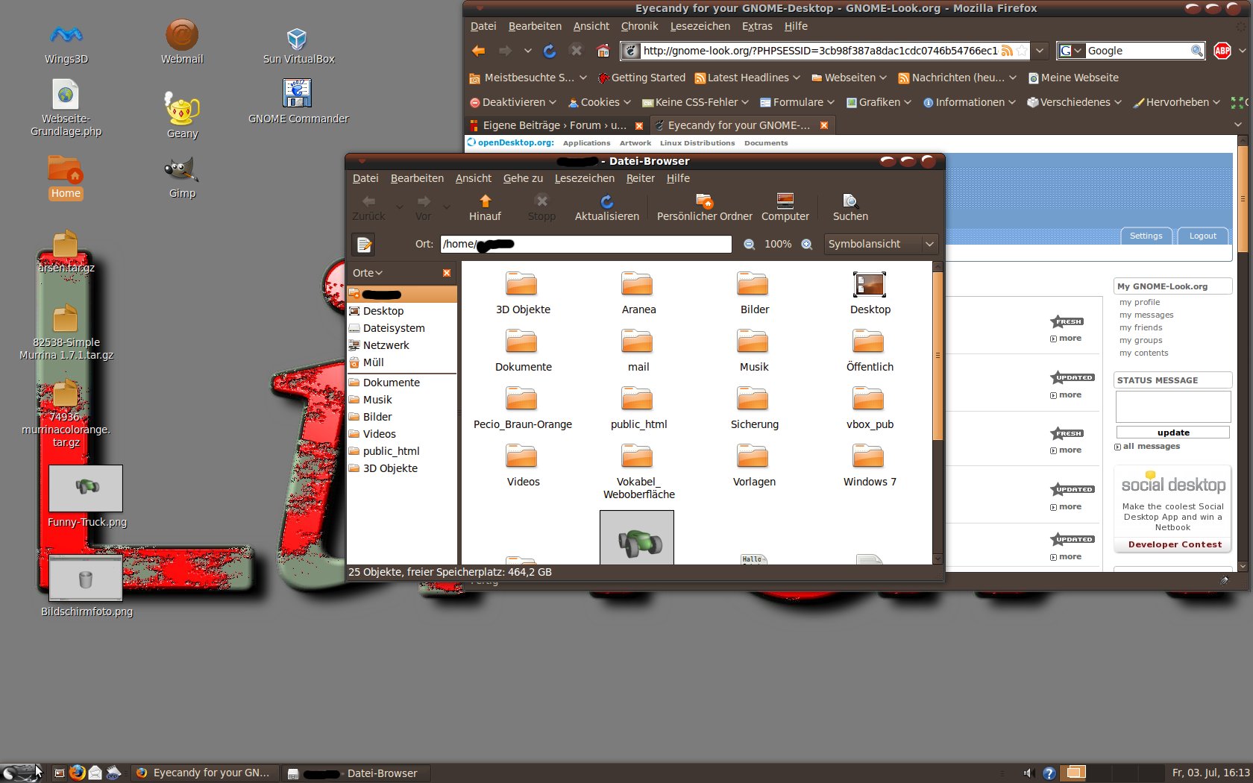This screenshot has width=1253, height=783.
Task: Close the Orte side pane
Action: (447, 273)
